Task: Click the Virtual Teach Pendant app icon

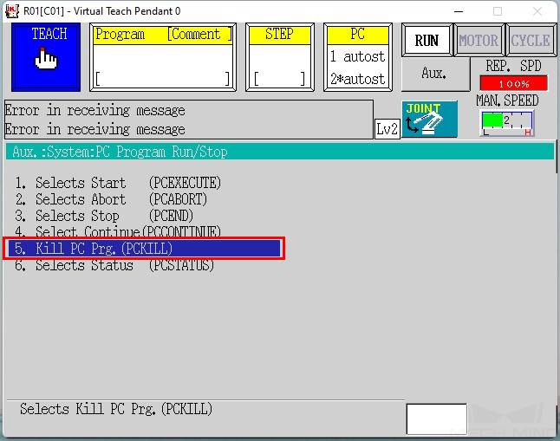Action: 12,11
